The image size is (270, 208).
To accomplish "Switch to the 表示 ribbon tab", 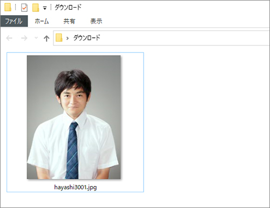I will click(96, 21).
